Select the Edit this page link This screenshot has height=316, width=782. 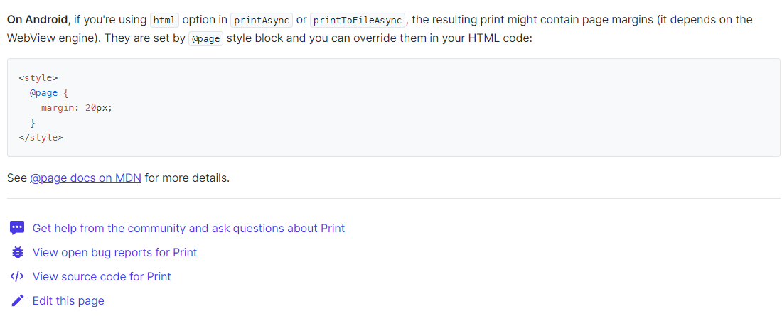(68, 300)
